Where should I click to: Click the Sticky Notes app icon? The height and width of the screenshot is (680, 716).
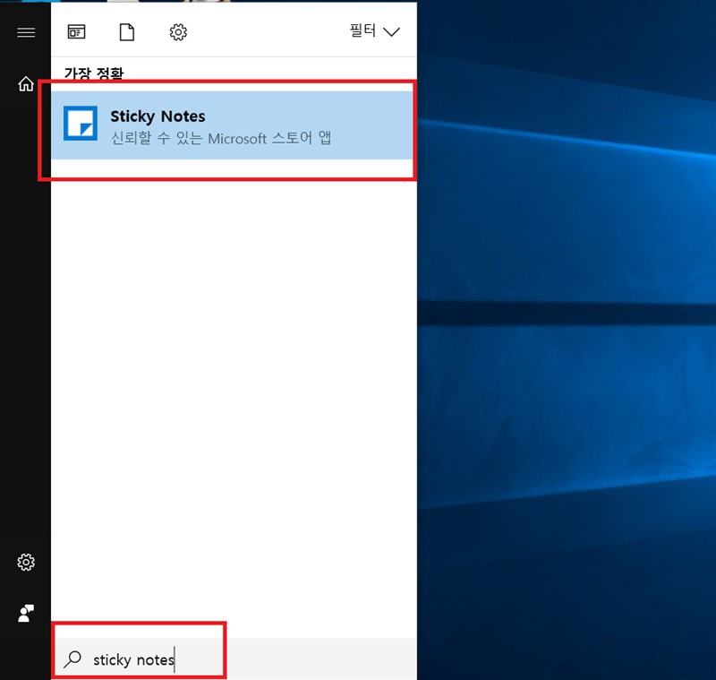tap(81, 124)
